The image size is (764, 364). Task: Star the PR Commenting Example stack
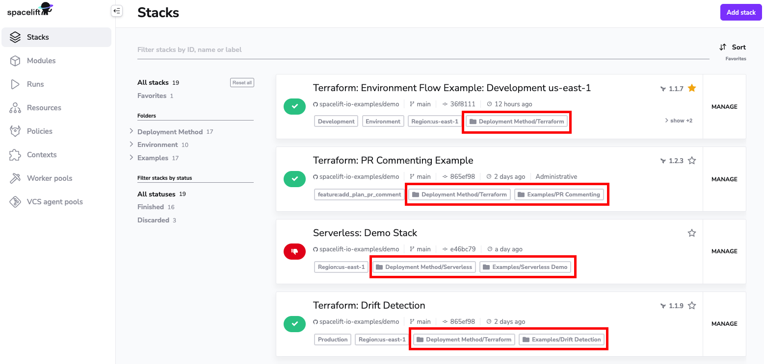[x=692, y=161]
